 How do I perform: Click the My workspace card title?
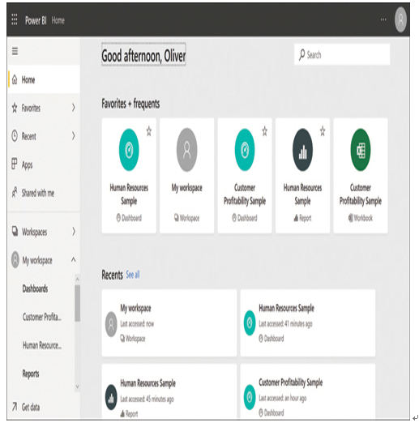(187, 188)
